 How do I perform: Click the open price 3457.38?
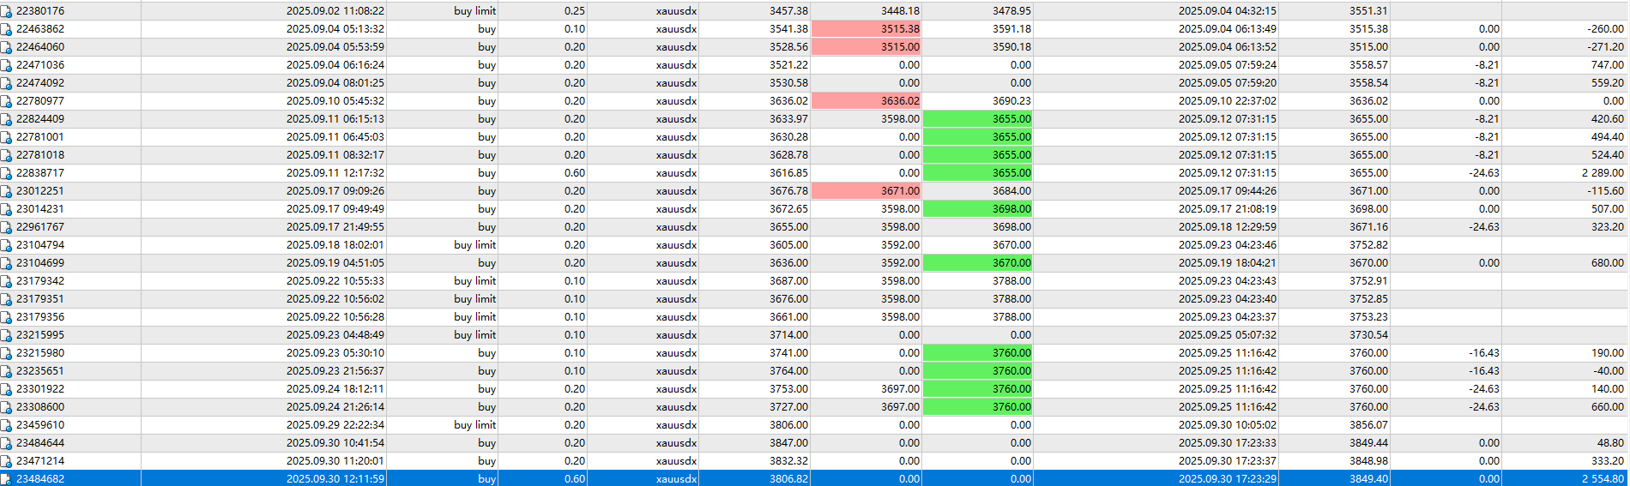[x=788, y=11]
